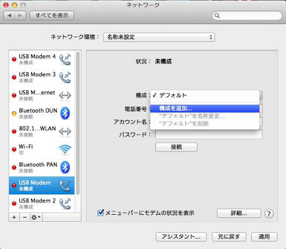286x249 pixels.
Task: Click the red status dot of USB Modem 4
Action: [14, 59]
